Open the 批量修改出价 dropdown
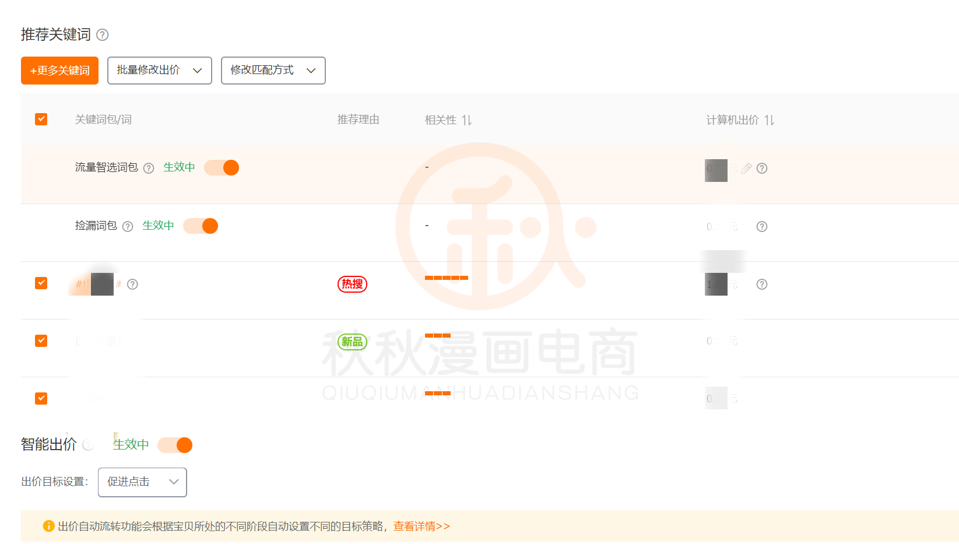The width and height of the screenshot is (959, 544). pyautogui.click(x=159, y=71)
